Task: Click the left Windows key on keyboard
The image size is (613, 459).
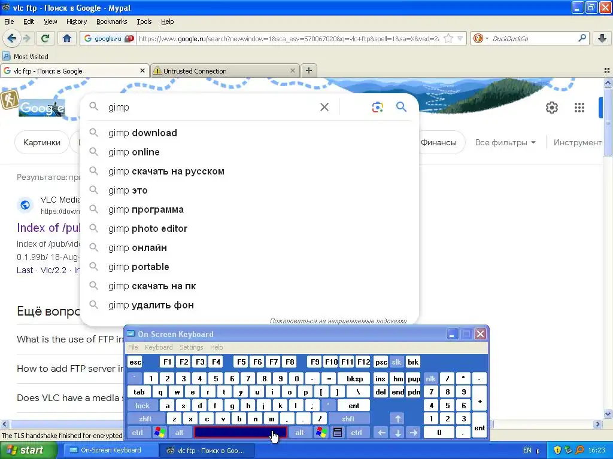Action: (x=159, y=432)
